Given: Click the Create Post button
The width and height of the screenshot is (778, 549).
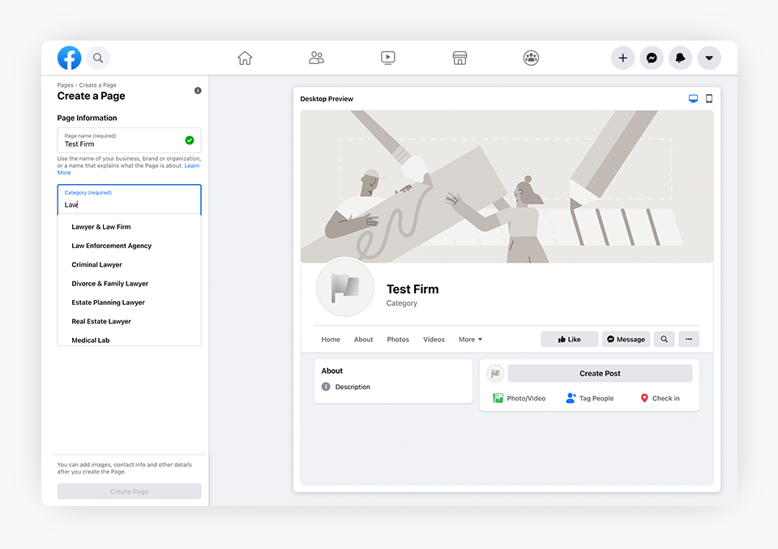Looking at the screenshot, I should click(600, 374).
